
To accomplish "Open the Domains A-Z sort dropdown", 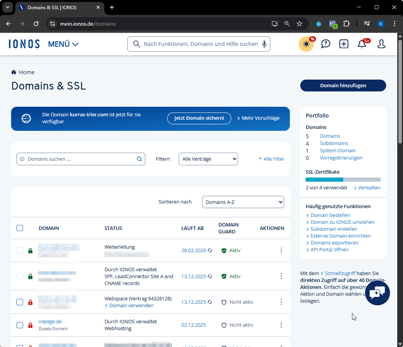I will point(243,202).
